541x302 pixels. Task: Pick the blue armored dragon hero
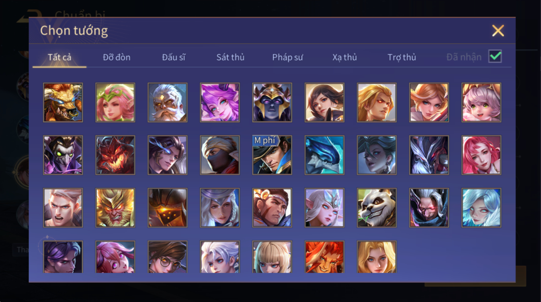[324, 155]
